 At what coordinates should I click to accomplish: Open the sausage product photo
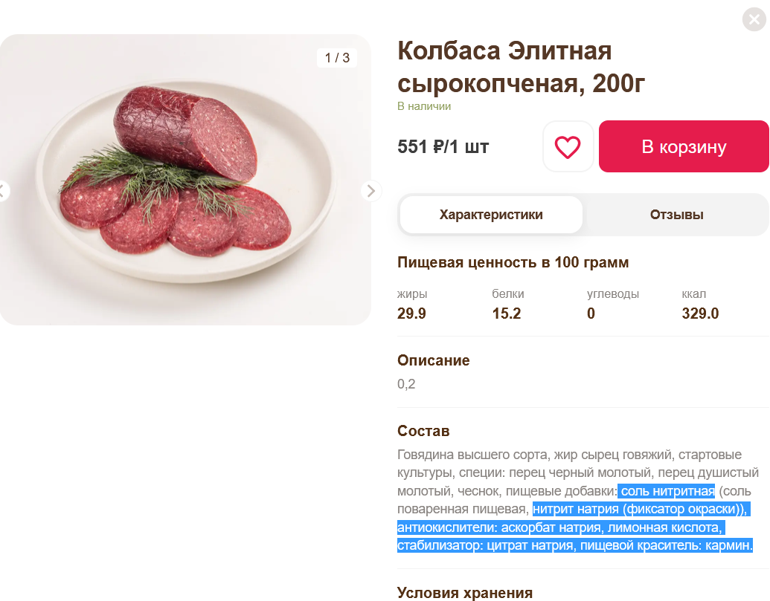(x=185, y=180)
